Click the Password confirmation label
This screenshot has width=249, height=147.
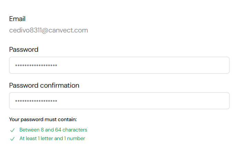(44, 85)
